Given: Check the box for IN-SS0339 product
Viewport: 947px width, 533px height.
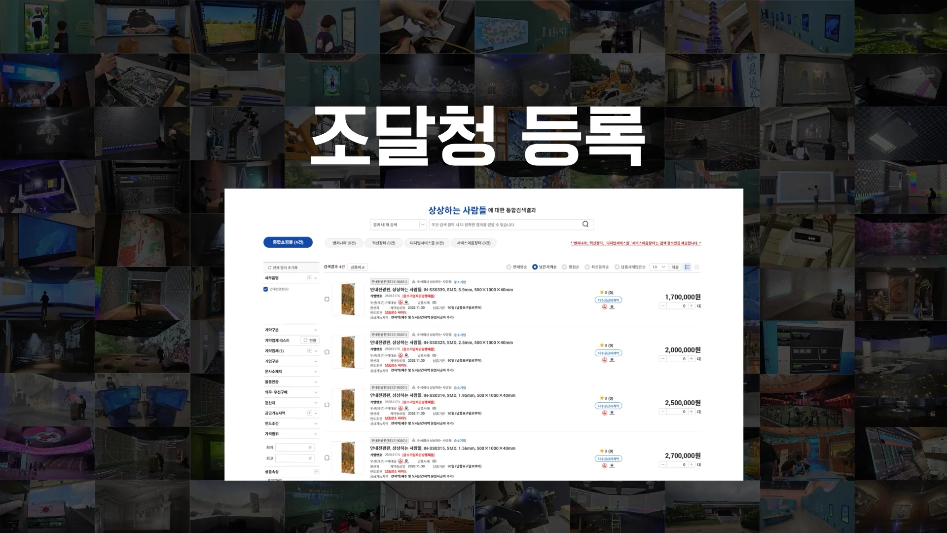Looking at the screenshot, I should tap(327, 299).
